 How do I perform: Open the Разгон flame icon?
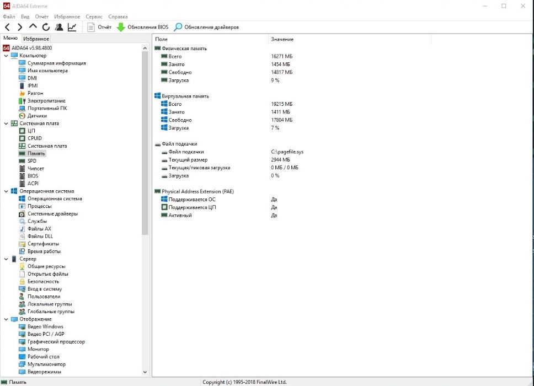(x=22, y=93)
